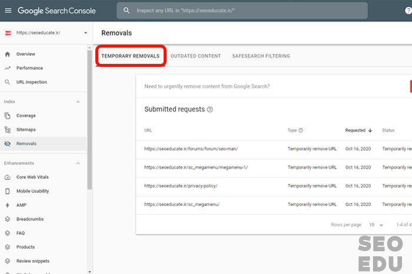
Task: Click the AMP lightning bolt icon
Action: click(8, 205)
